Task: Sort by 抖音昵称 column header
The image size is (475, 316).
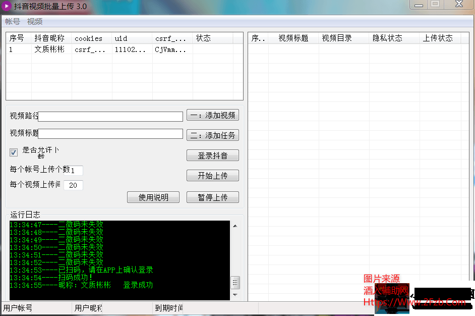Action: 49,38
